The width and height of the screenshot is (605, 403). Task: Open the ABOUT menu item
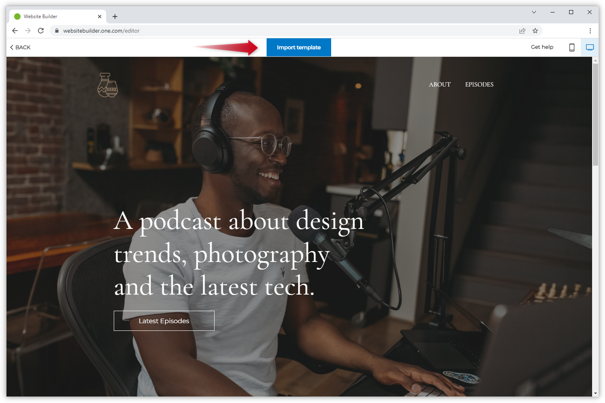(440, 85)
